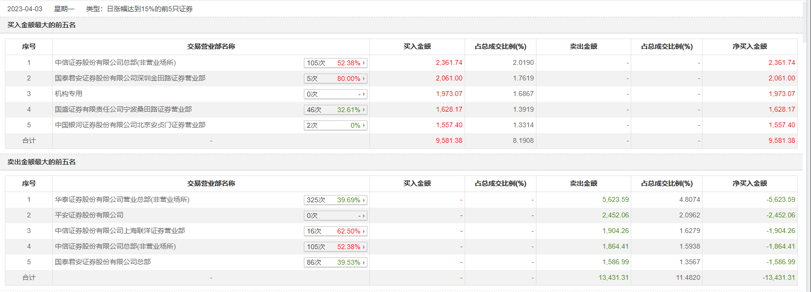The height and width of the screenshot is (292, 811).
Task: Click the arrow beside 2次 0%
Action: 364,125
